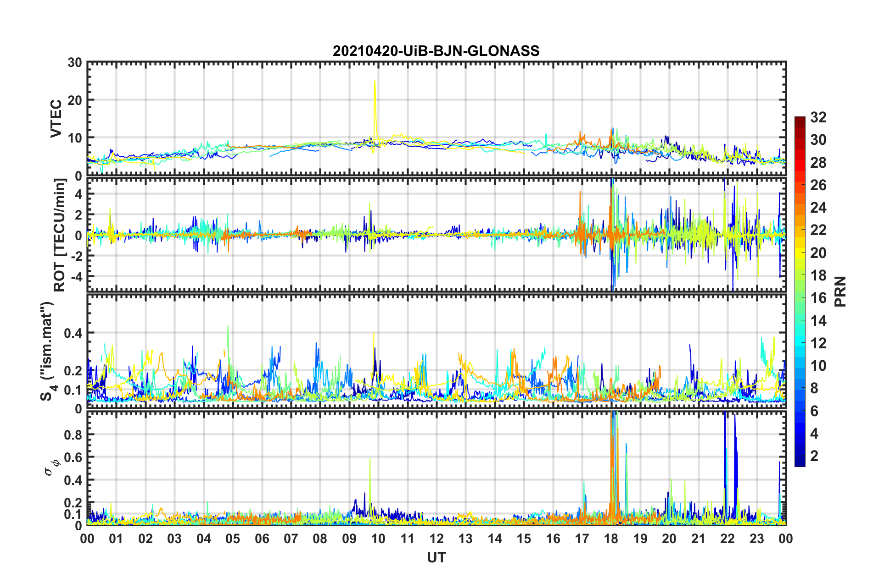
Task: Select colorbar tick value 28
Action: click(x=818, y=163)
